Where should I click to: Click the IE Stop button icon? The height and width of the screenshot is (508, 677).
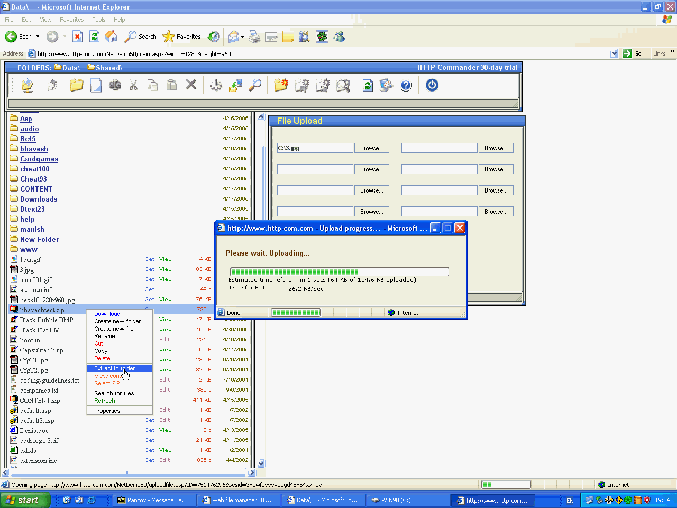click(x=77, y=37)
